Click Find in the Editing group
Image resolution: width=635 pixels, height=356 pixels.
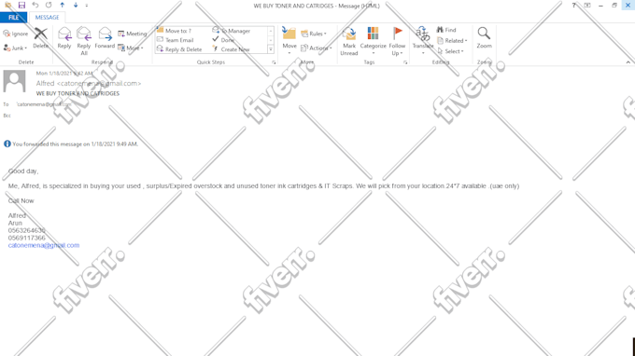446,30
